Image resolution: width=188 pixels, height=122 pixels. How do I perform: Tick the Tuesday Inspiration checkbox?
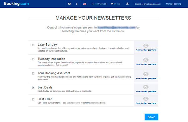(x=33, y=59)
